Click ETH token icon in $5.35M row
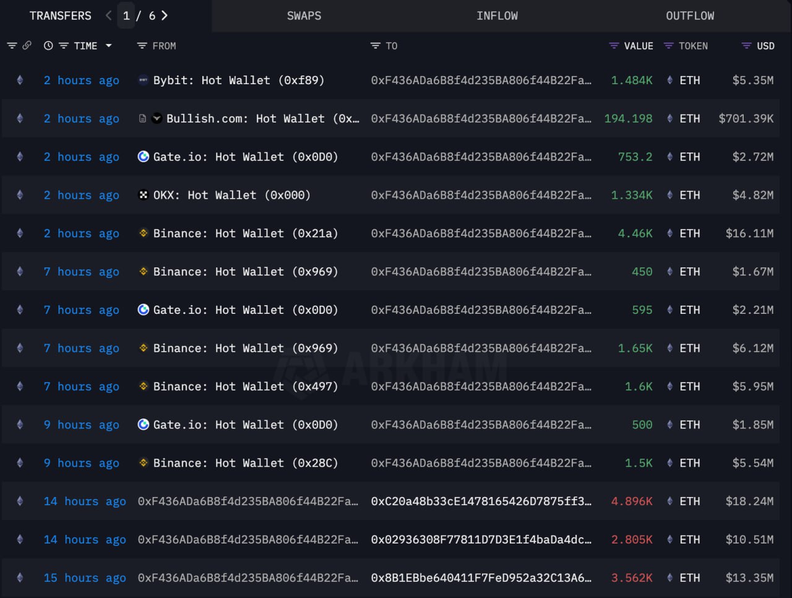Image resolution: width=792 pixels, height=598 pixels. click(x=669, y=80)
